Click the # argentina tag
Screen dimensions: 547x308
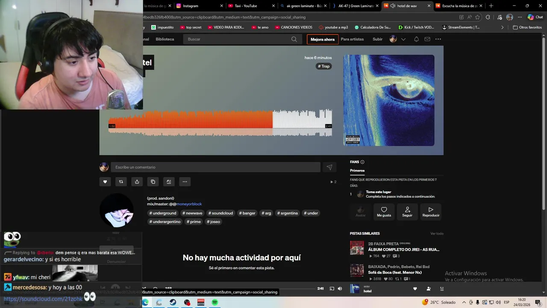(x=288, y=213)
